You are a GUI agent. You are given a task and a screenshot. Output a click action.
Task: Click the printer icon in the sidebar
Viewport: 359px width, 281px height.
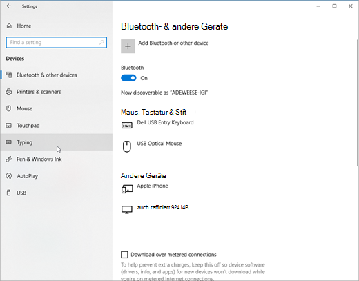coord(9,92)
